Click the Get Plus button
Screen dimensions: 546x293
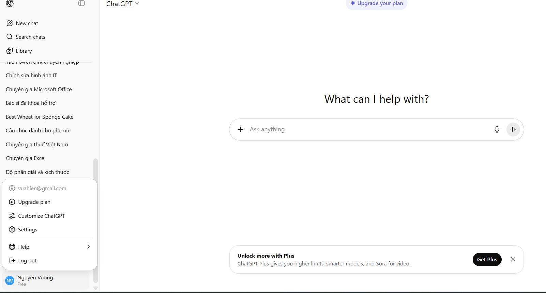(487, 259)
